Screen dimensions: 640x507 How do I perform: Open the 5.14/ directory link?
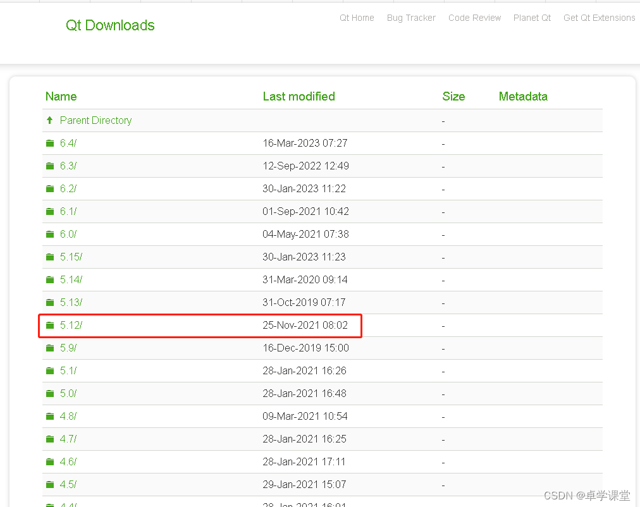pos(71,280)
